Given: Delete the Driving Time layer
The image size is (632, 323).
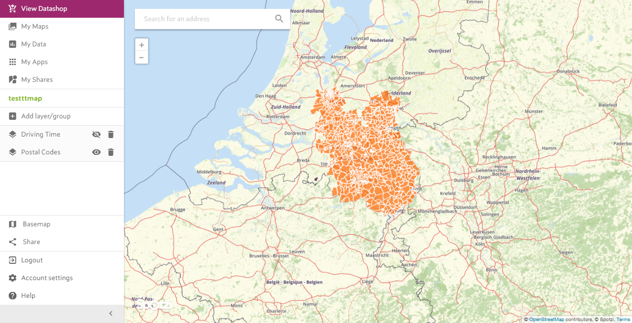Looking at the screenshot, I should point(111,135).
